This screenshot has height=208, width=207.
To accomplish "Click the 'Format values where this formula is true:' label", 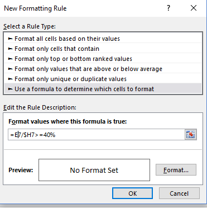I will tap(68, 121).
